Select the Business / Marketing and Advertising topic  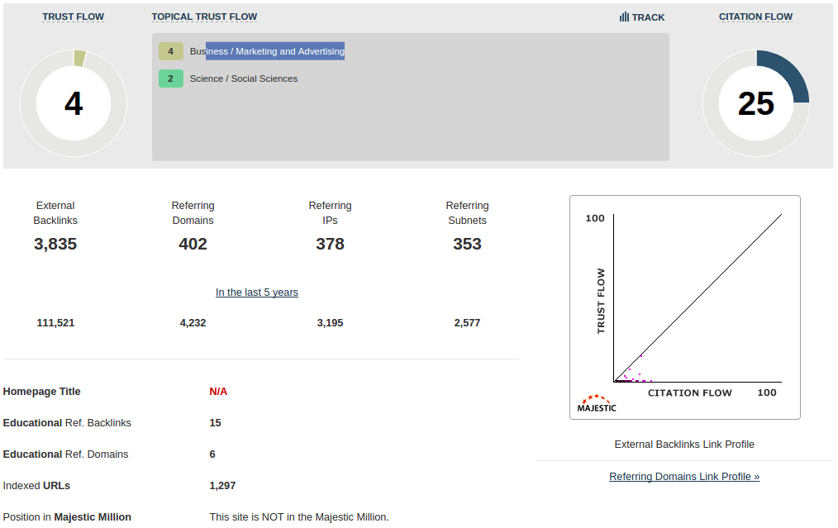pos(267,51)
